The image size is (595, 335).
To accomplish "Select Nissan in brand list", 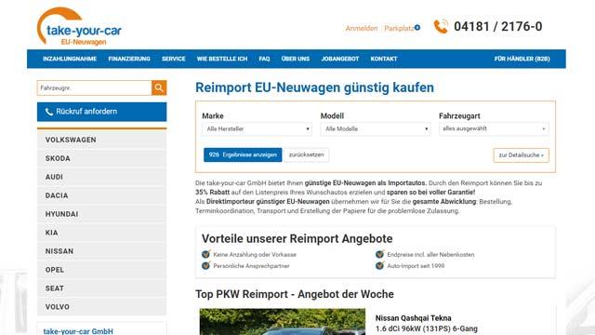I will [101, 251].
